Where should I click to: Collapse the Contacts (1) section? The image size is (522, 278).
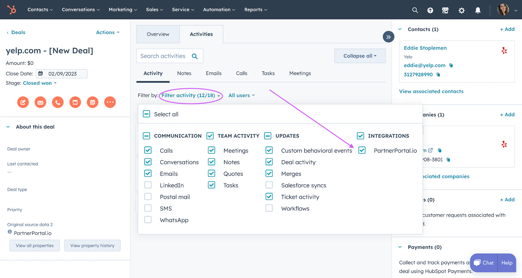pos(400,29)
